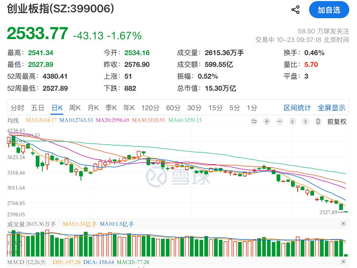
Task: Click the 创业板指(SZ:399006) title
Action: tap(61, 9)
